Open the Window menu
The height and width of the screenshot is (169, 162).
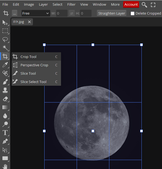pyautogui.click(x=99, y=5)
